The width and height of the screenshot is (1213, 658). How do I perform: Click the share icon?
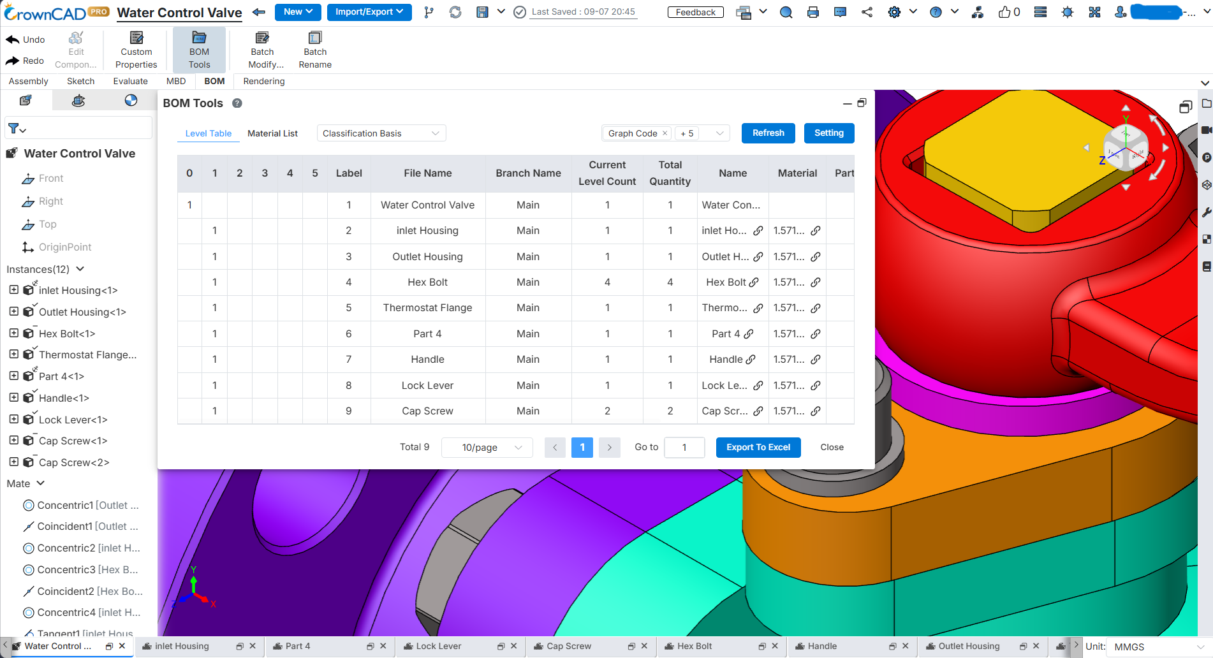coord(867,12)
